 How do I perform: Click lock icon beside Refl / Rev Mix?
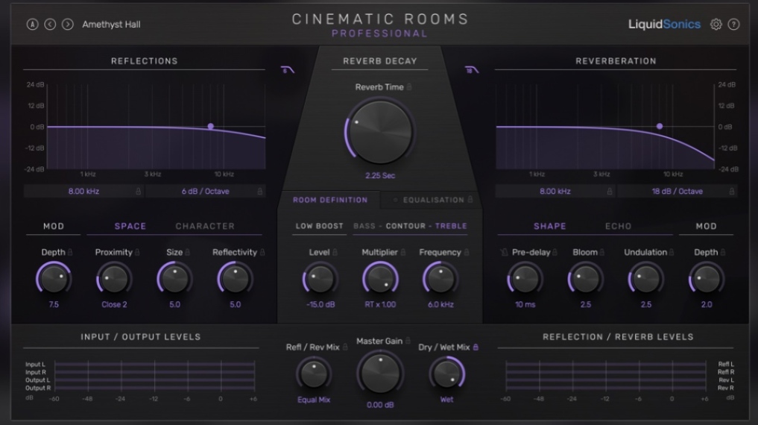(345, 347)
